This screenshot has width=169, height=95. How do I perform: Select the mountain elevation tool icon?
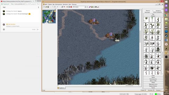[x=94, y=7]
